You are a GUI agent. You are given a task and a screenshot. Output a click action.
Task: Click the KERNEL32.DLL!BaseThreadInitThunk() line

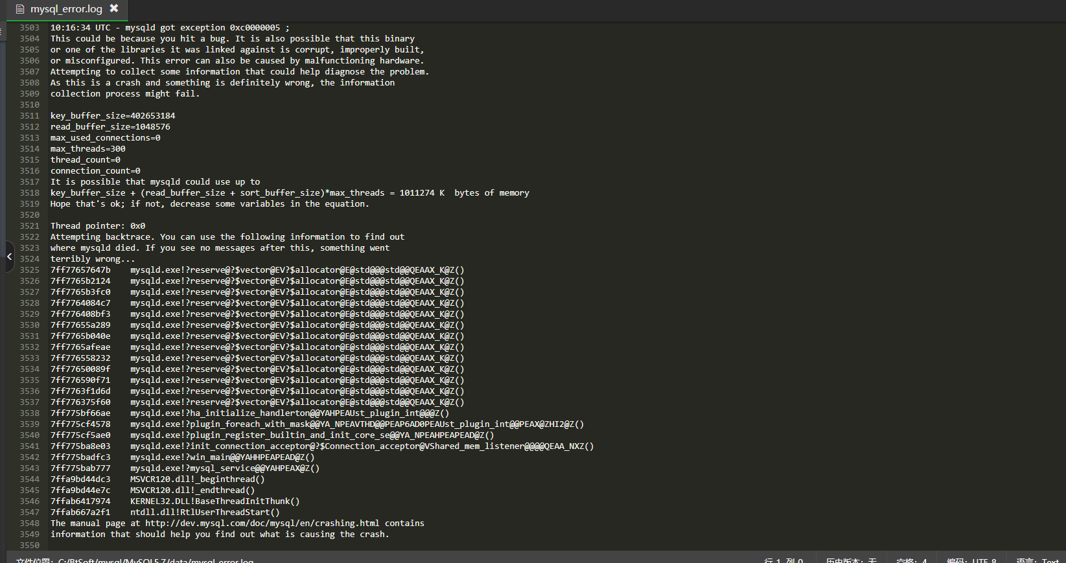click(175, 501)
